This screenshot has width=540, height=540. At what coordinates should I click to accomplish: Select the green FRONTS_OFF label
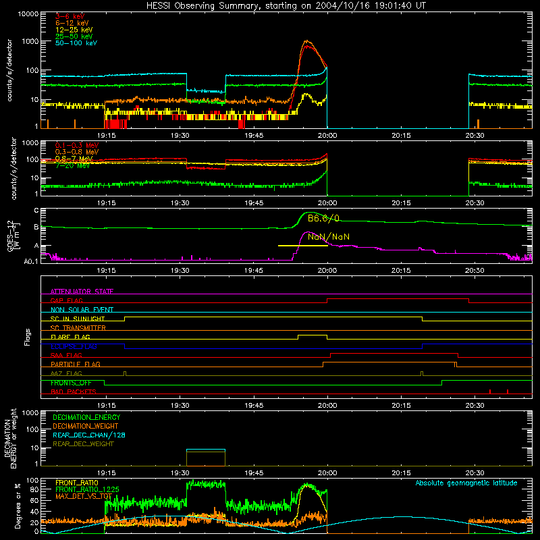click(71, 383)
